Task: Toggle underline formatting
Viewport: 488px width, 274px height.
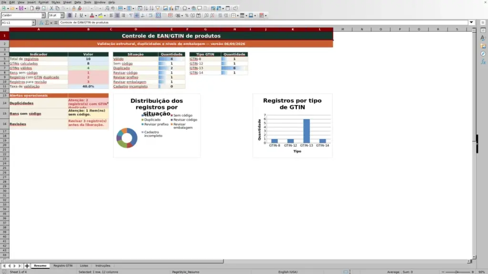Action: pyautogui.click(x=81, y=16)
